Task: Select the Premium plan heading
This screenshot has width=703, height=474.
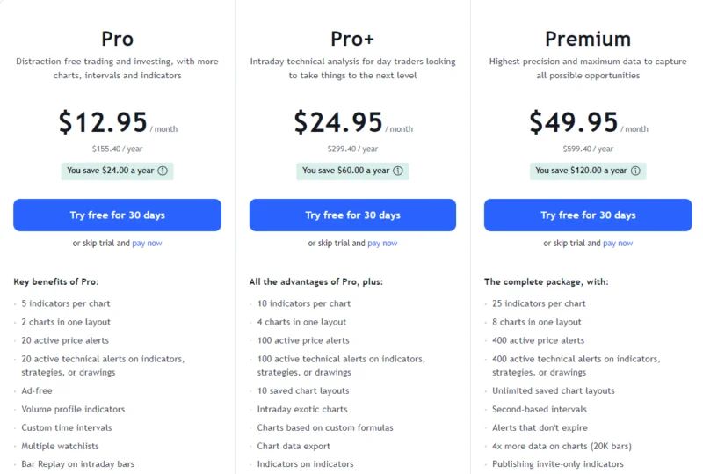Action: [588, 39]
